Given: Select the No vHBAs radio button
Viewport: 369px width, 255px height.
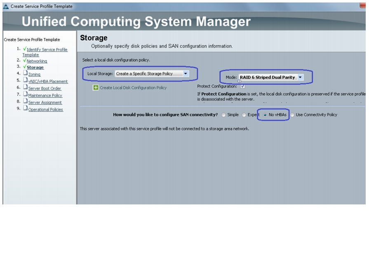Looking at the screenshot, I should coord(265,115).
